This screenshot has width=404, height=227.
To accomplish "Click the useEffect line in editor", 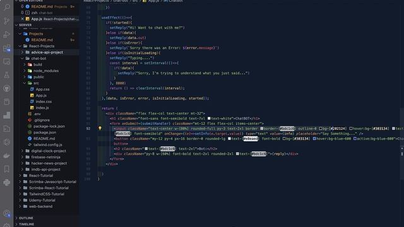I will tap(117, 18).
